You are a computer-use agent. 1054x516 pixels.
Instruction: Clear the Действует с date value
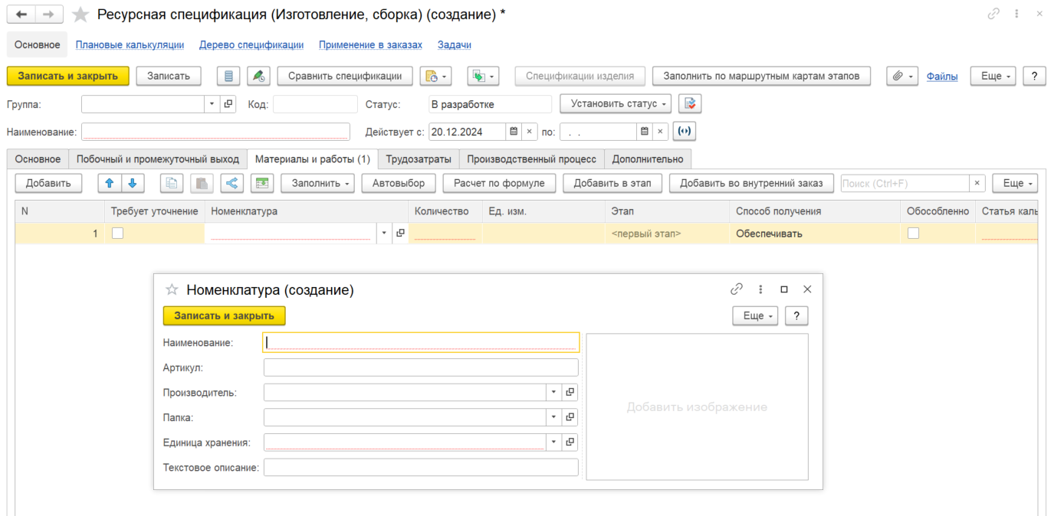tap(529, 132)
